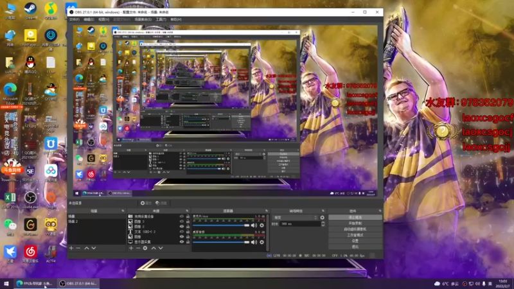Viewport: 514px width, 289px height.
Task: Open the Microsoft Edge desktop shortcut
Action: pyautogui.click(x=10, y=91)
